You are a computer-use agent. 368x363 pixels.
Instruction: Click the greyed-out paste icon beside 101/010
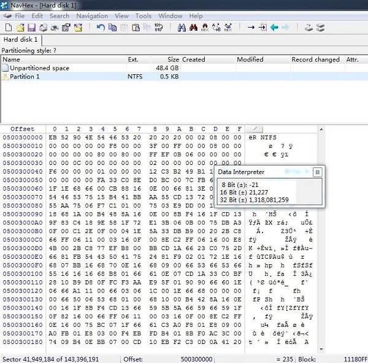click(x=147, y=28)
